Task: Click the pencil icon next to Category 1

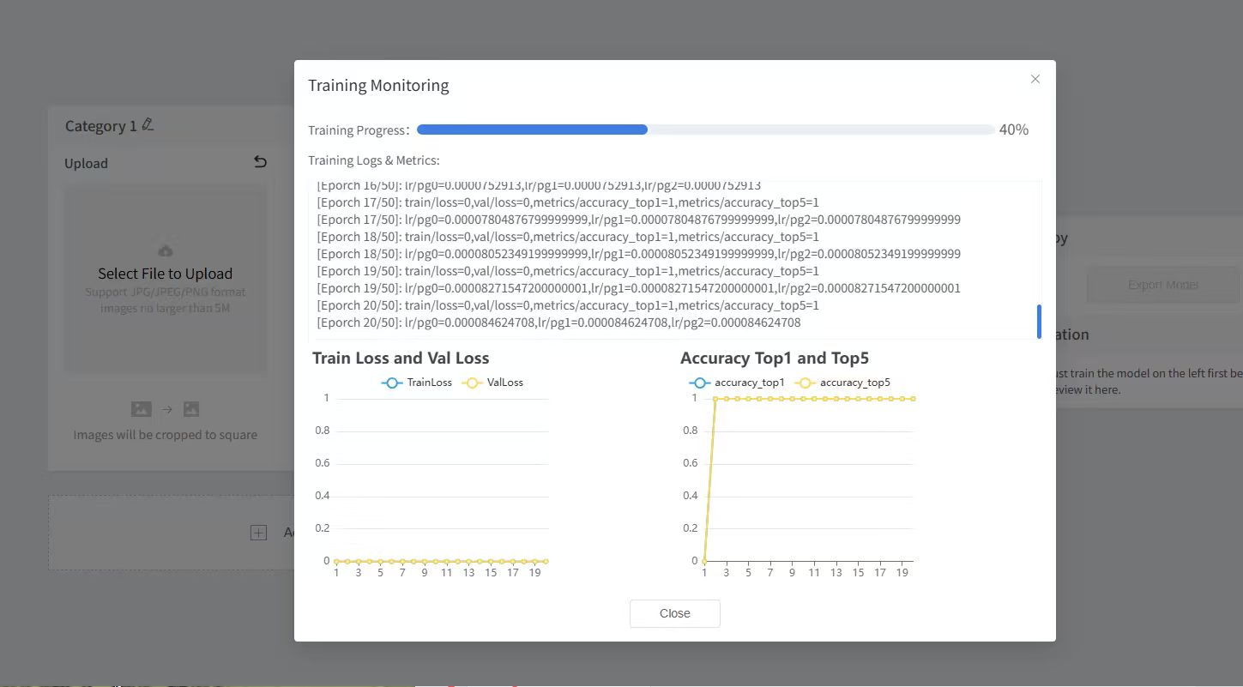Action: tap(148, 125)
